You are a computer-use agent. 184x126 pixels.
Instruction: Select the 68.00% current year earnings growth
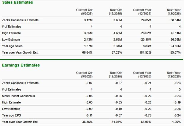146,122
